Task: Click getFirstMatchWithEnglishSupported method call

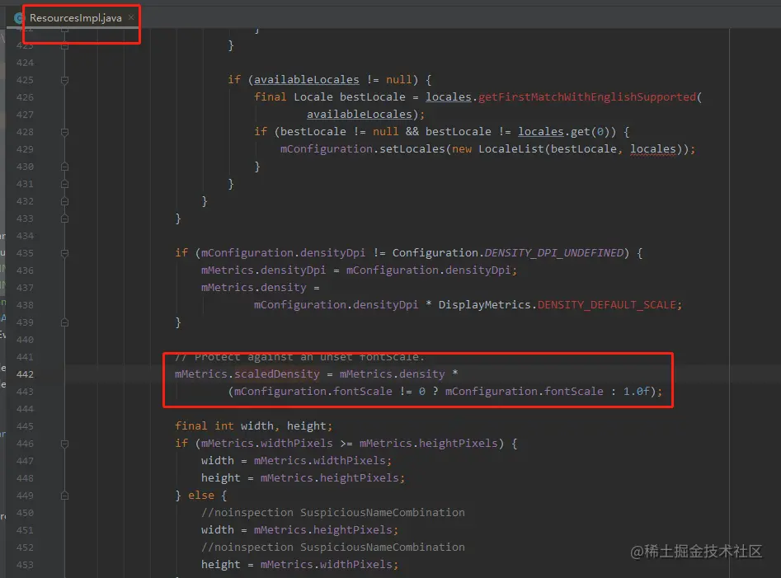Action: point(586,96)
